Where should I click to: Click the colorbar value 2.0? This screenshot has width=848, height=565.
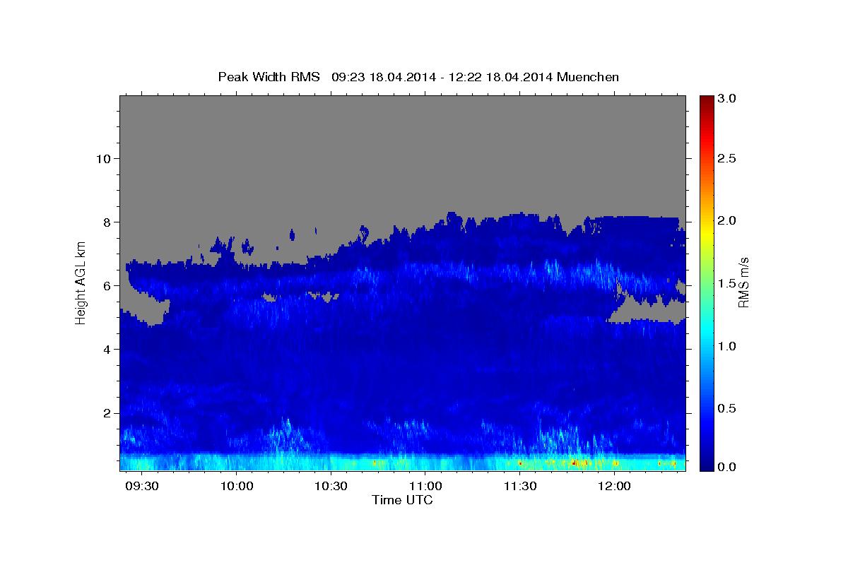(728, 221)
